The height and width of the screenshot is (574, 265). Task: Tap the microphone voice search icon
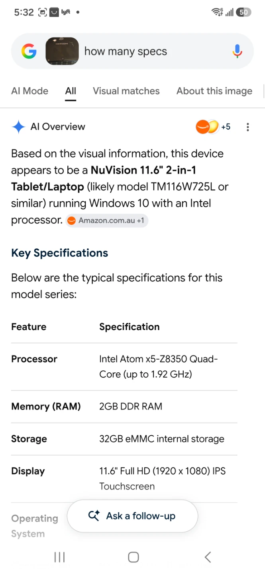[x=237, y=51]
